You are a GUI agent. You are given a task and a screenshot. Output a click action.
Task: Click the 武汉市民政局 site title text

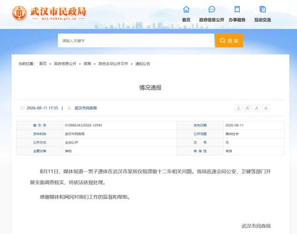click(58, 11)
